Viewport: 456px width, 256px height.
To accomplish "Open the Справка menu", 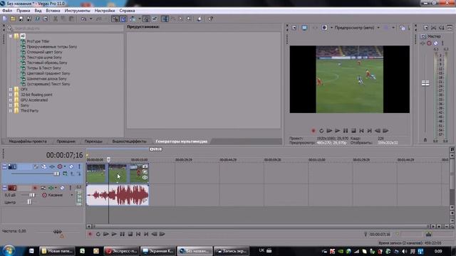I will (127, 11).
